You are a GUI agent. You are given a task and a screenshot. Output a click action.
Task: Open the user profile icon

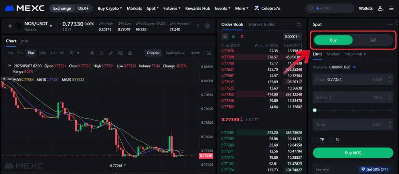point(380,8)
